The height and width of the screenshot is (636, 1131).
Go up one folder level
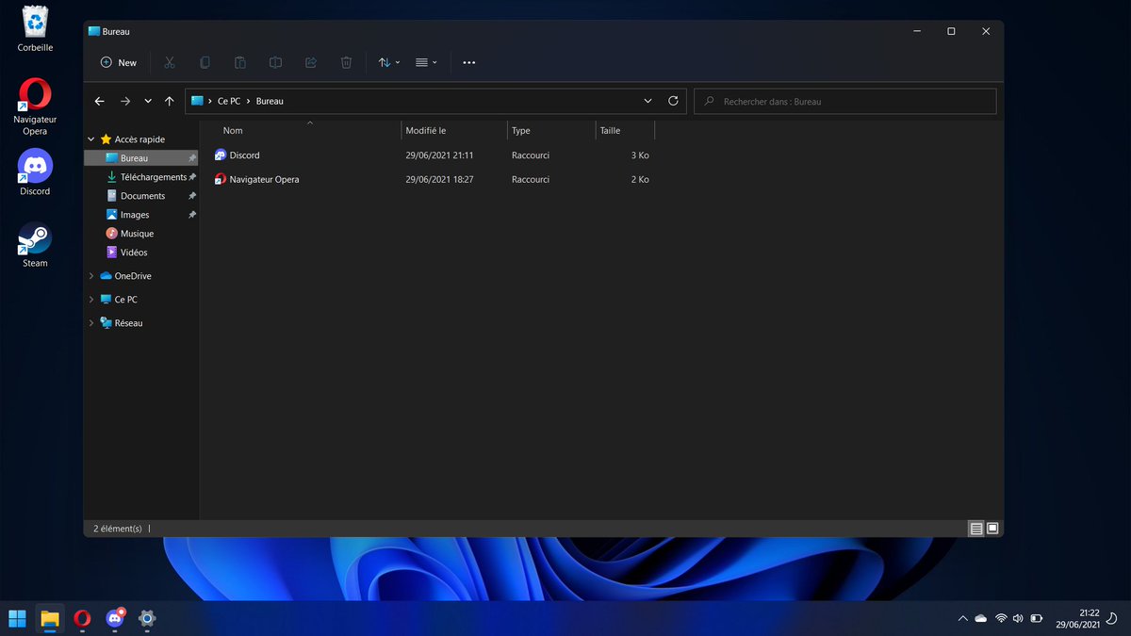coord(169,101)
